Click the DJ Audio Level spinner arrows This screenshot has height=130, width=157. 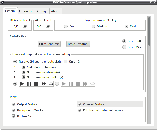(25, 26)
